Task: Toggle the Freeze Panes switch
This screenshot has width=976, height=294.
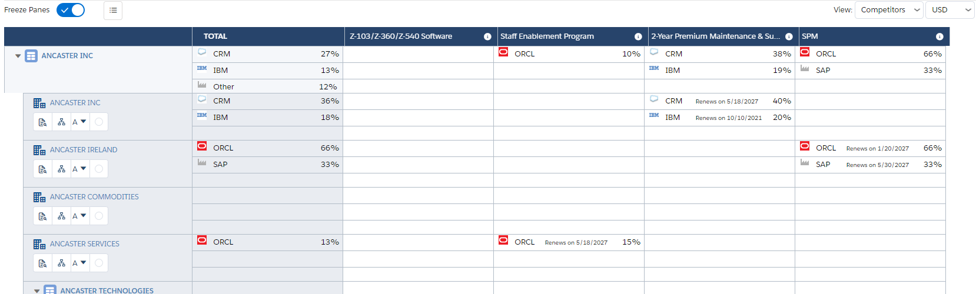Action: pyautogui.click(x=71, y=10)
